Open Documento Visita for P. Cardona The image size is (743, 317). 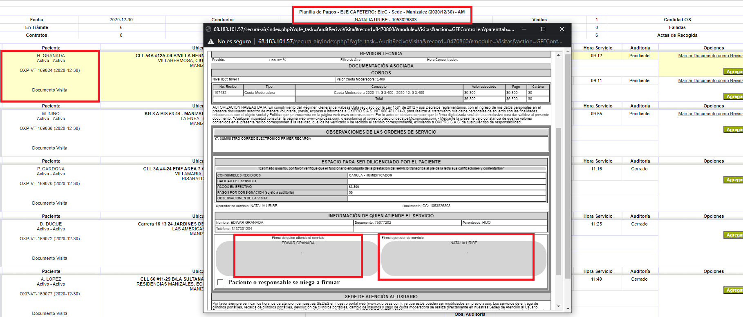coord(50,203)
